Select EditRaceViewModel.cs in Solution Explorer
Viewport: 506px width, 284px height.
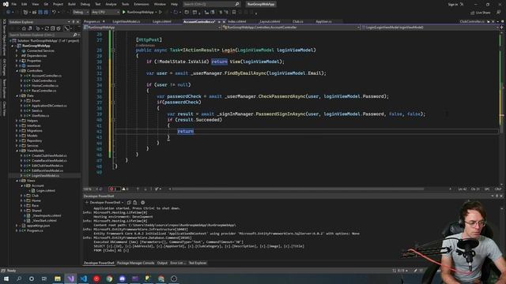click(47, 170)
